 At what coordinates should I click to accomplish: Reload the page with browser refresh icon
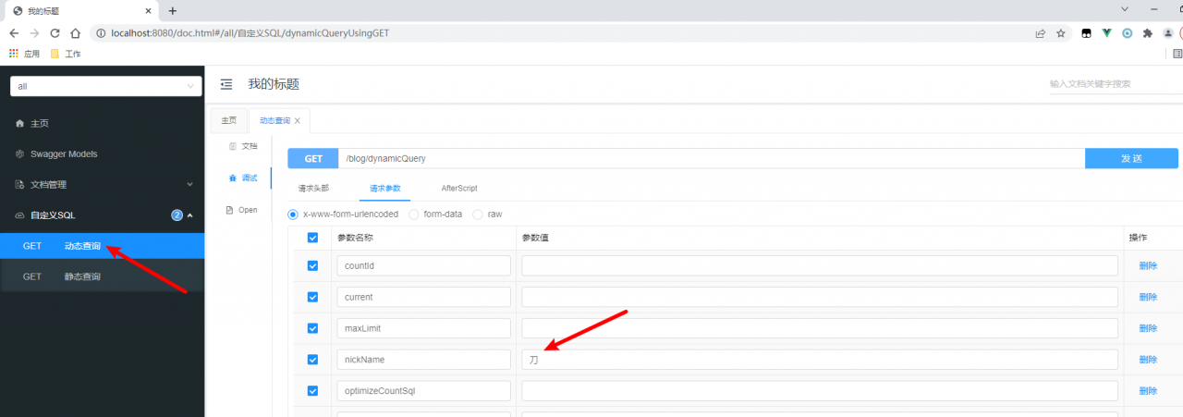point(55,32)
